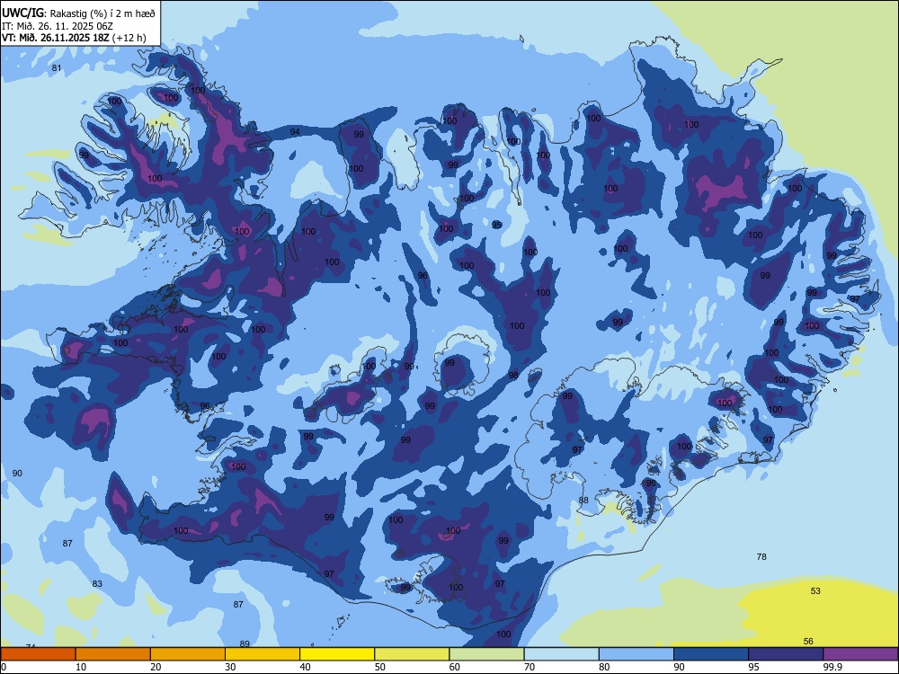Select the humidity value 88 on the map

(583, 500)
